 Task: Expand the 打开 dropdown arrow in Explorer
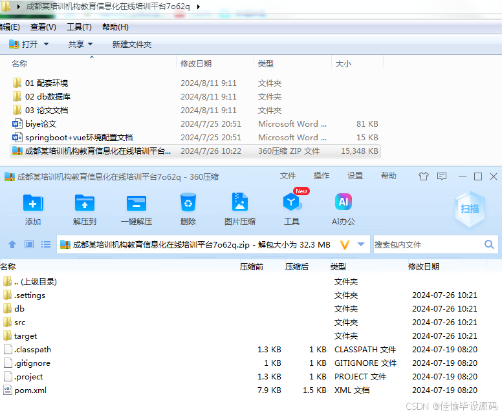(x=46, y=44)
